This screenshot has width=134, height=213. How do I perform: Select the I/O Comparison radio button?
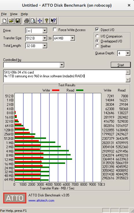[x=97, y=36]
